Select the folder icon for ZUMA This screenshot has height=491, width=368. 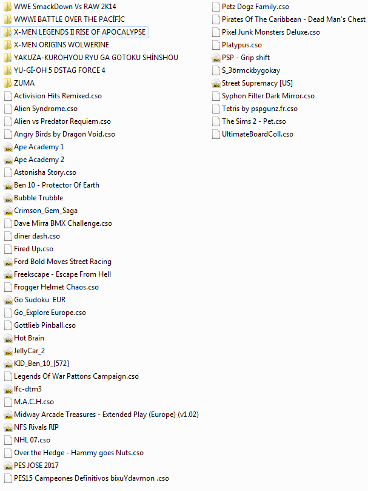coord(8,83)
